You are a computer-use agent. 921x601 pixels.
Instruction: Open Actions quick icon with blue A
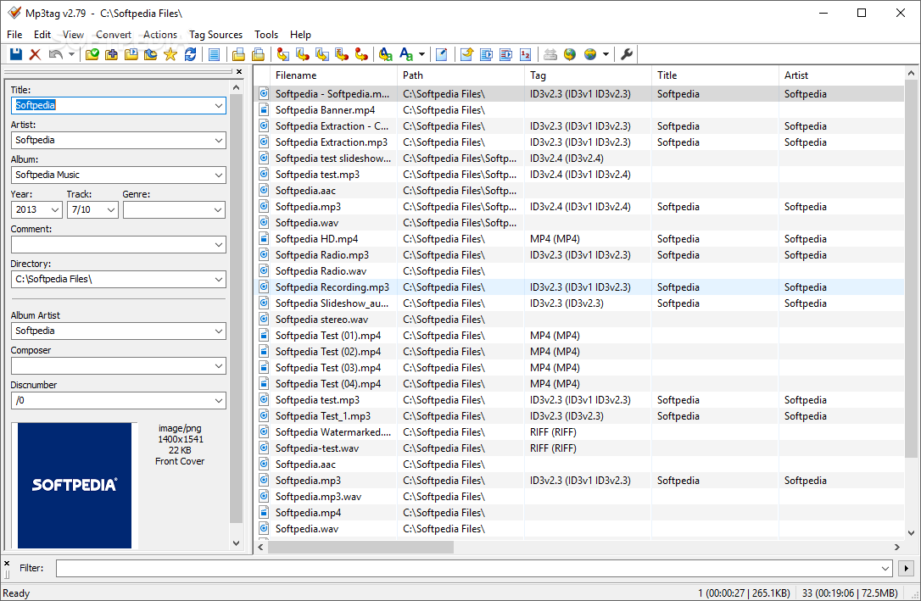click(x=406, y=54)
